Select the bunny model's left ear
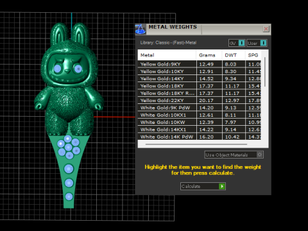The width and height of the screenshot is (308, 231). [59, 34]
